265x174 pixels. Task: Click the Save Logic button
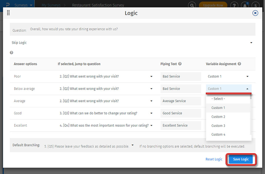[241, 159]
